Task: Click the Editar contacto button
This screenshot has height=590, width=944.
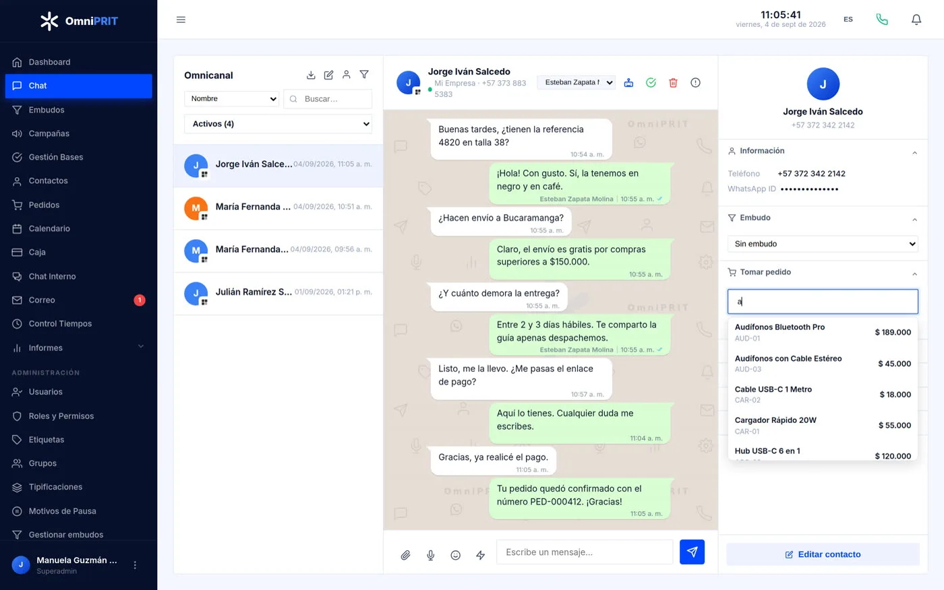Action: click(x=823, y=554)
